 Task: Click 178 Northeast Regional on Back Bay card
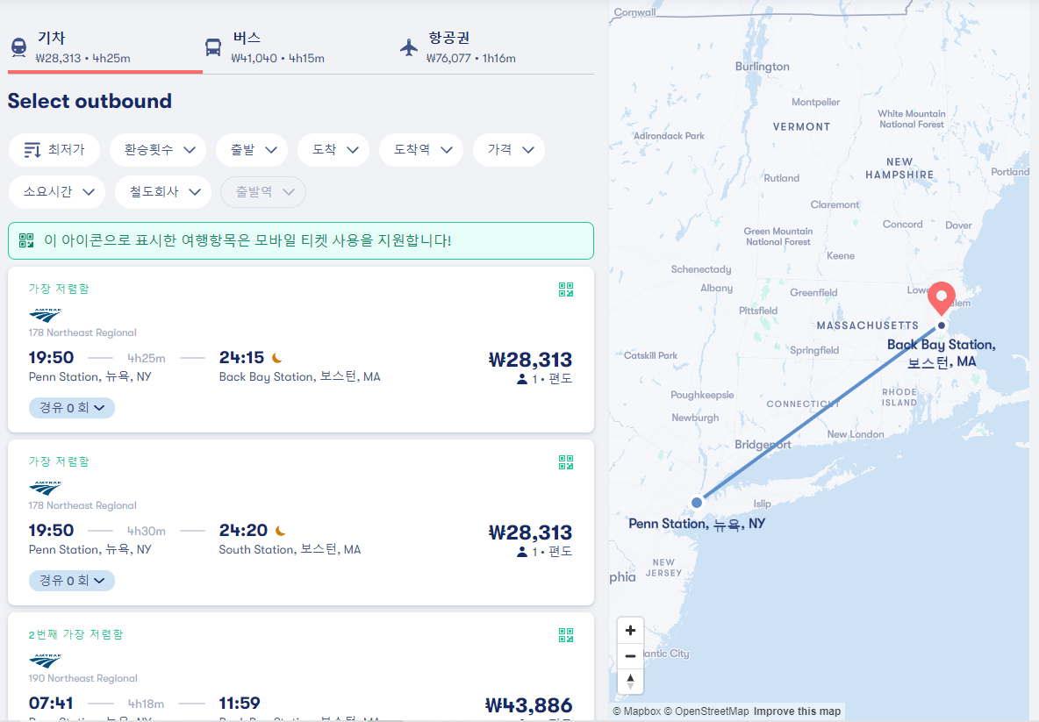82,332
